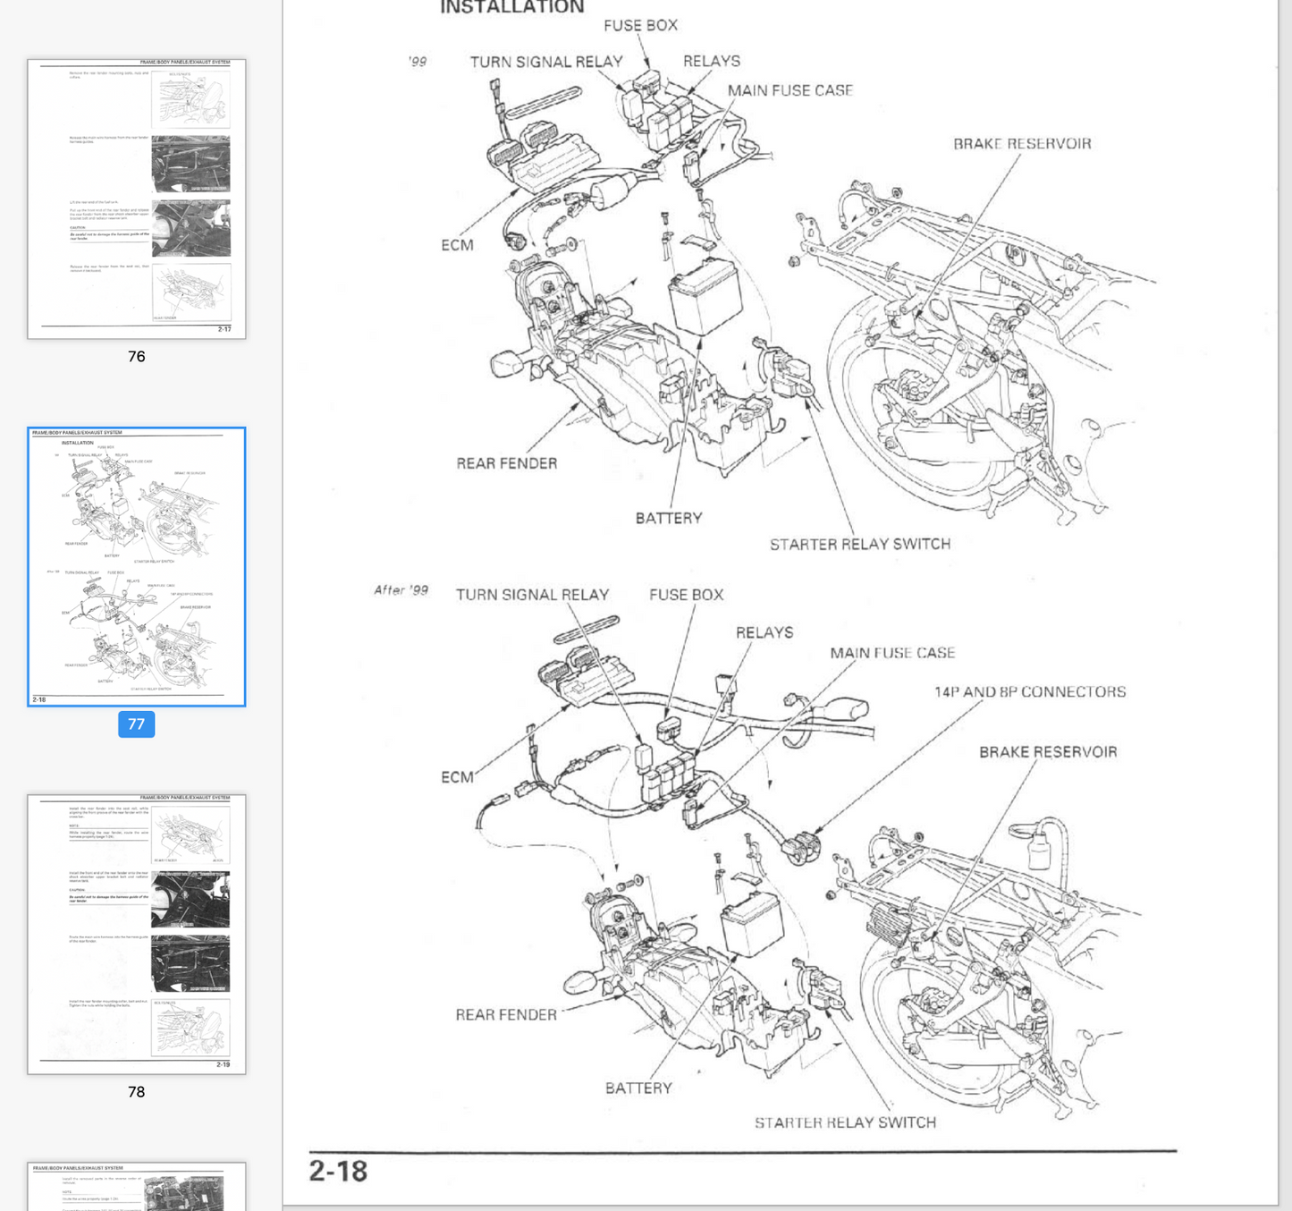Click TURN SIGNAL RELAY label in lower diagram
Screen dimensions: 1292x1211
click(532, 595)
